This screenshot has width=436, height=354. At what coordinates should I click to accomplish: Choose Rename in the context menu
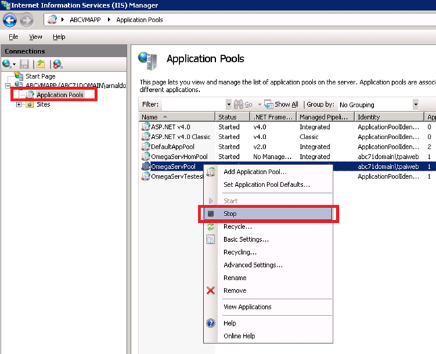(235, 278)
